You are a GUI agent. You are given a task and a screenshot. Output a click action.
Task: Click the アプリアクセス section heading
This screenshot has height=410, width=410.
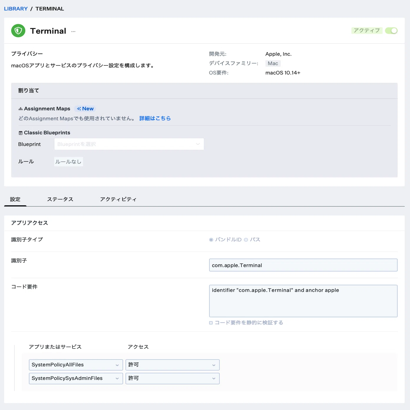point(29,223)
